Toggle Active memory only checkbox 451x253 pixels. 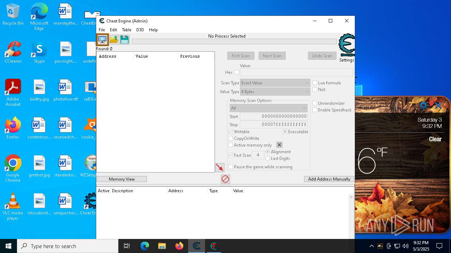[230, 145]
